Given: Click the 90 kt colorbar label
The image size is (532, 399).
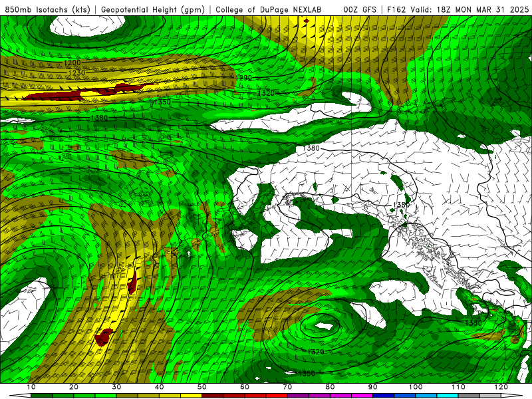Looking at the screenshot, I should tap(373, 387).
